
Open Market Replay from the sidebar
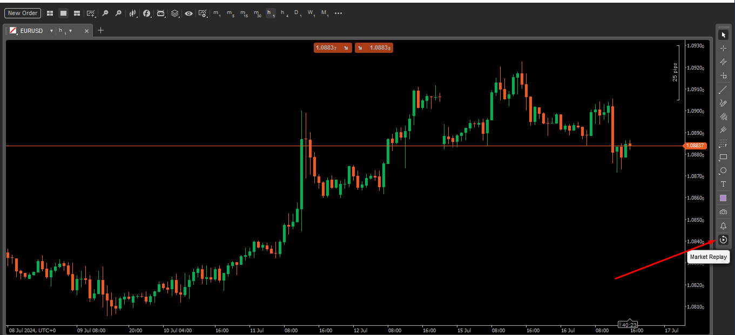tap(723, 240)
